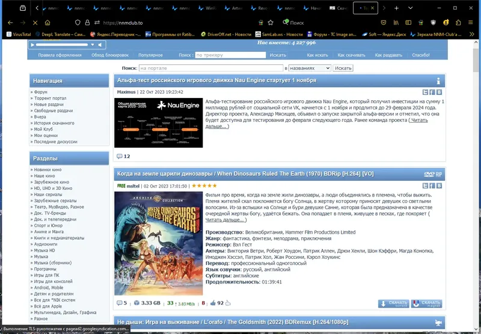
Task: Open the audio player dropdown arrow
Action: pyautogui.click(x=93, y=44)
